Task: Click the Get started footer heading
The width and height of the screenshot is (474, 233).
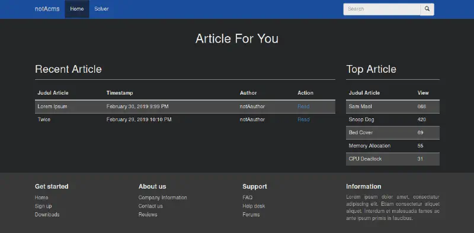Action: pyautogui.click(x=52, y=186)
